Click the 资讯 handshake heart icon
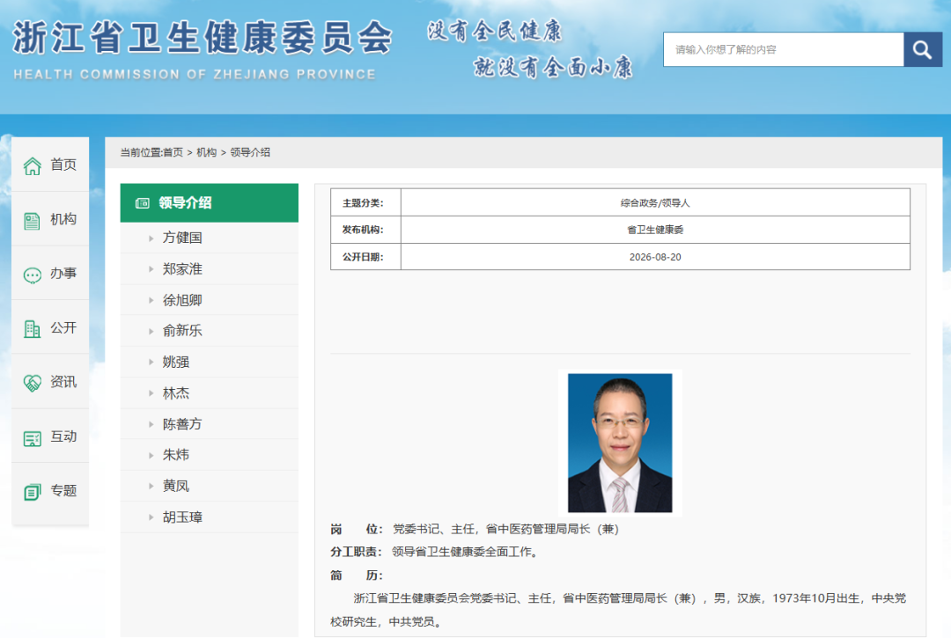 [33, 383]
